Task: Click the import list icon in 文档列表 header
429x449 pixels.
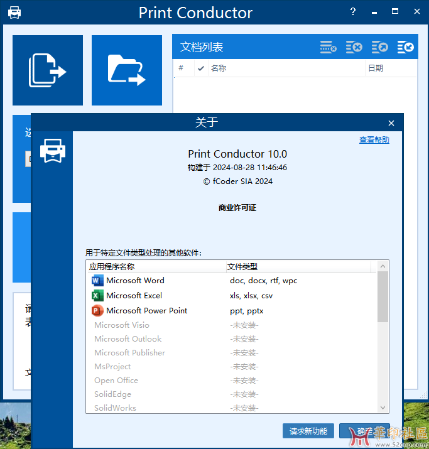Action: click(406, 47)
